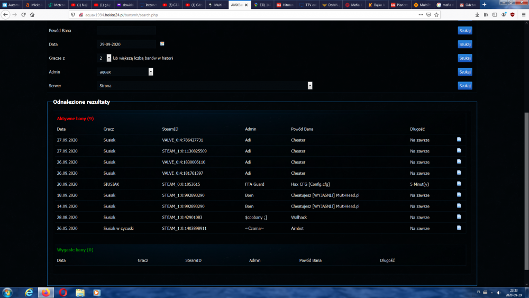Click details icon for the Aimbot ban row

coord(459,228)
